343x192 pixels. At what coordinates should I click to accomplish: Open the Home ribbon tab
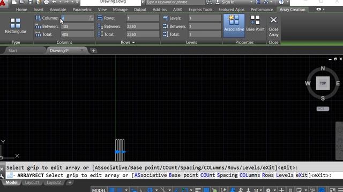tap(21, 10)
